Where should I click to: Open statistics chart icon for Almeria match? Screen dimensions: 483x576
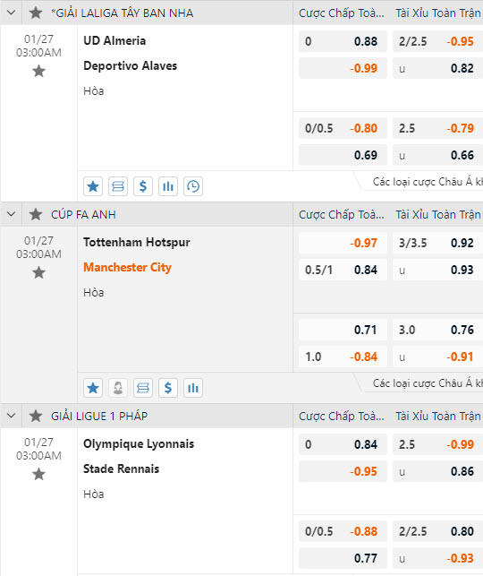[x=168, y=186]
